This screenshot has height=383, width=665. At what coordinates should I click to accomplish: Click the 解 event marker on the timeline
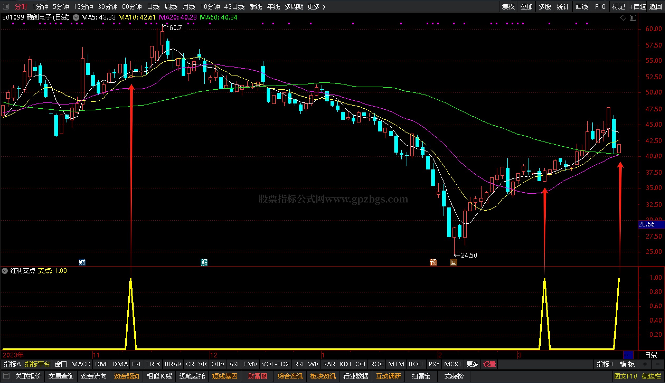204,262
